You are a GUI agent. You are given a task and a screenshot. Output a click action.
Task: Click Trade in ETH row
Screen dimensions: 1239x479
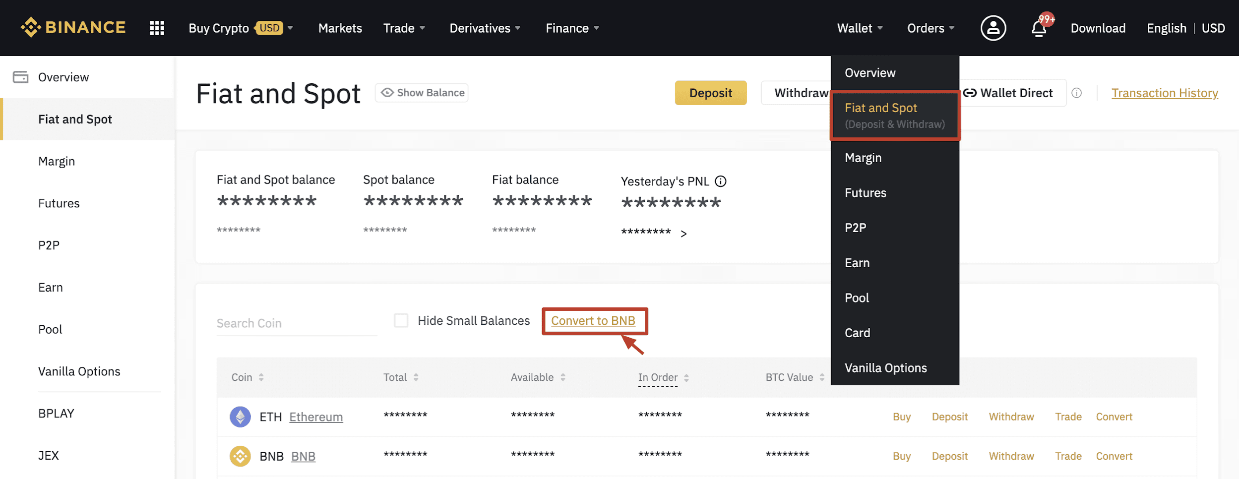coord(1068,417)
